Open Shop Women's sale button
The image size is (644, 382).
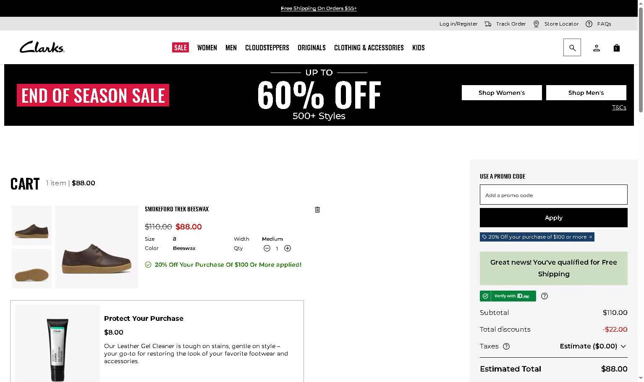(502, 93)
